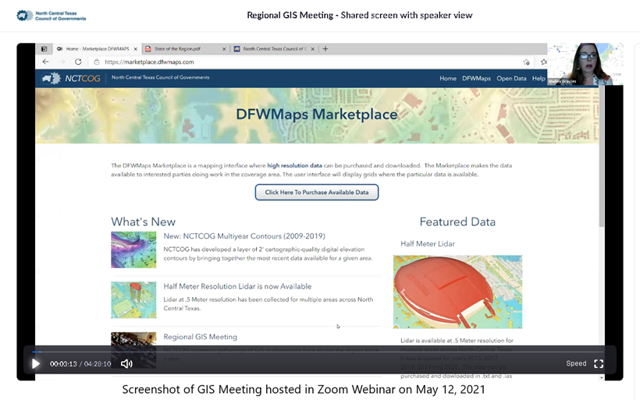Switch to North Central Texas Council tab
Viewport: 640px width, 400px height.
275,48
